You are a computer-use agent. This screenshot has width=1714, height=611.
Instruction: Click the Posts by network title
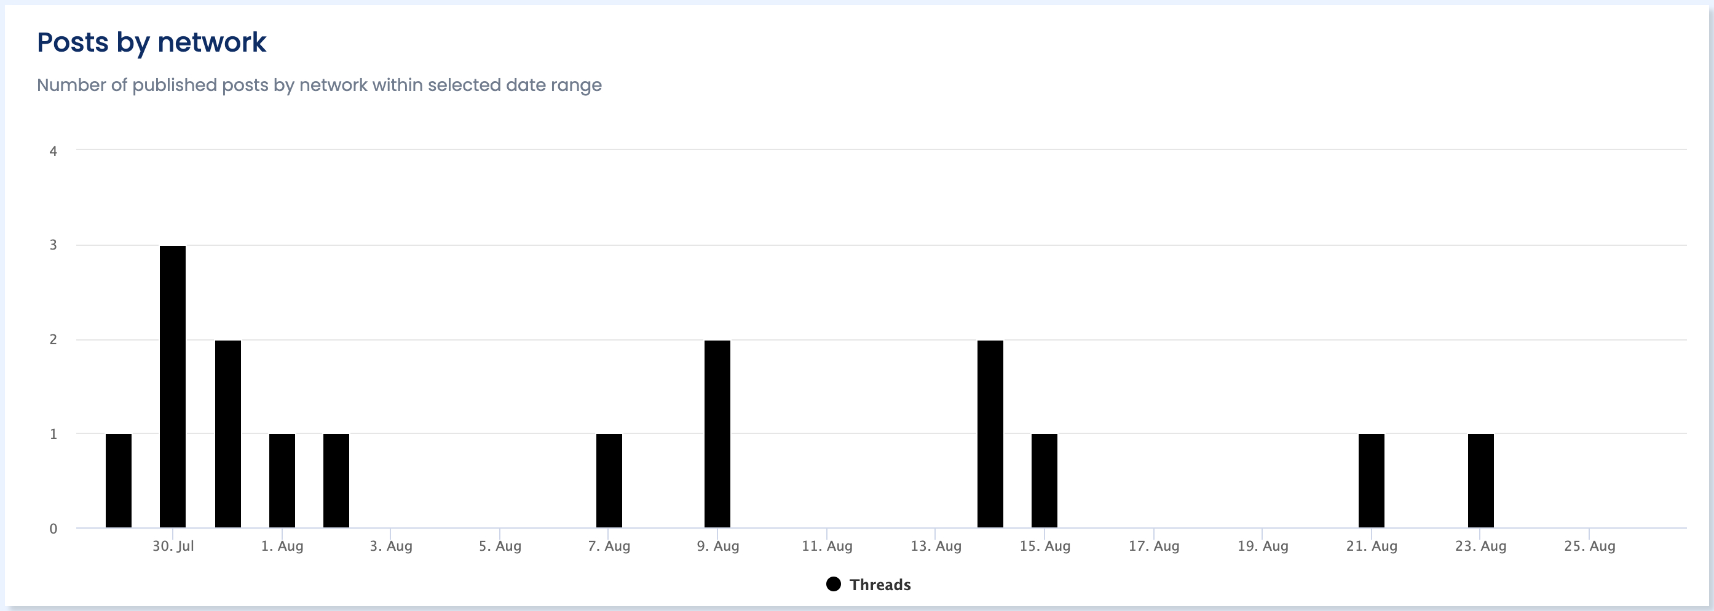tap(152, 42)
